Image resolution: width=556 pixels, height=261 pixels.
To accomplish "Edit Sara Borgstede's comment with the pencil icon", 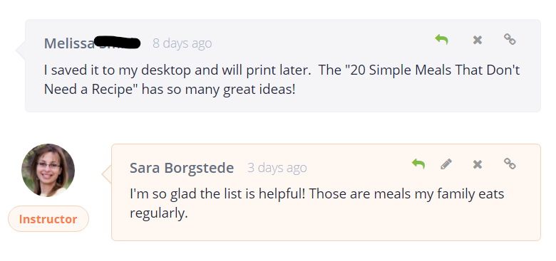I will tap(446, 164).
